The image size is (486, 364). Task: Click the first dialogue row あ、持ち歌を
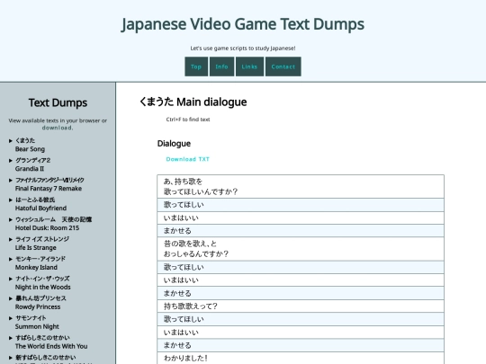(301, 187)
